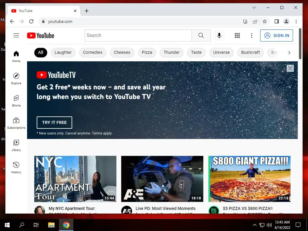Open $800 Giant Pizza thumbnail
308x231 pixels.
(249, 179)
